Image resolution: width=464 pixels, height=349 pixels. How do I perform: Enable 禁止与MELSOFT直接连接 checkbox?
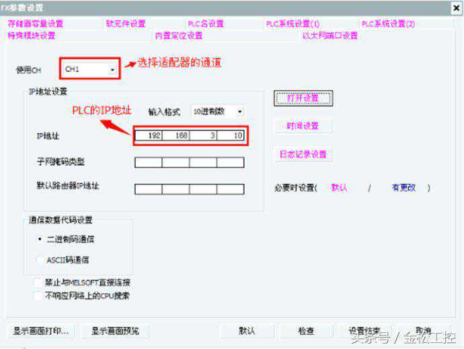click(x=38, y=283)
